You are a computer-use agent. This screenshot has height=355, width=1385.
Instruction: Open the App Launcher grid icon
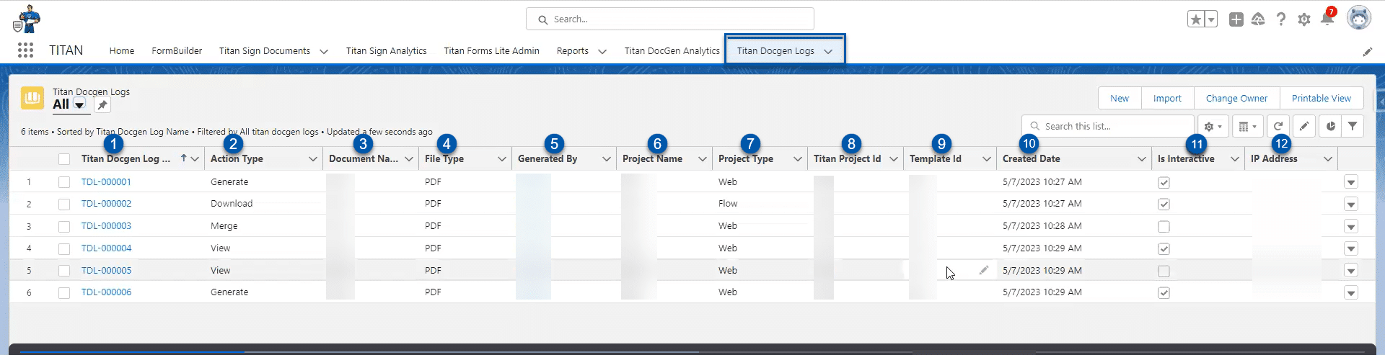(25, 50)
